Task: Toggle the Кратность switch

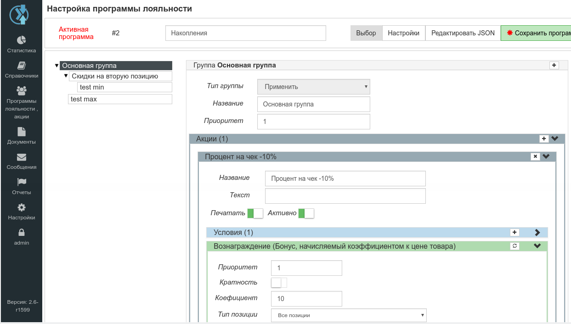Action: point(279,283)
